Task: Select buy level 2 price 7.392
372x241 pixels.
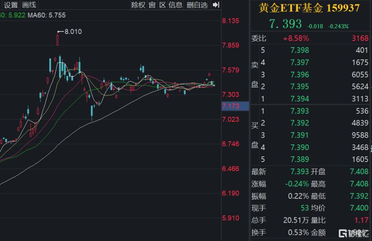Action: coord(300,123)
